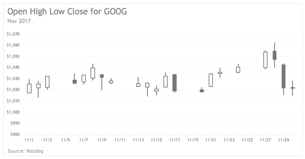Click the 'Nov 2017' subtitle
This screenshot has width=305, height=159.
19,21
